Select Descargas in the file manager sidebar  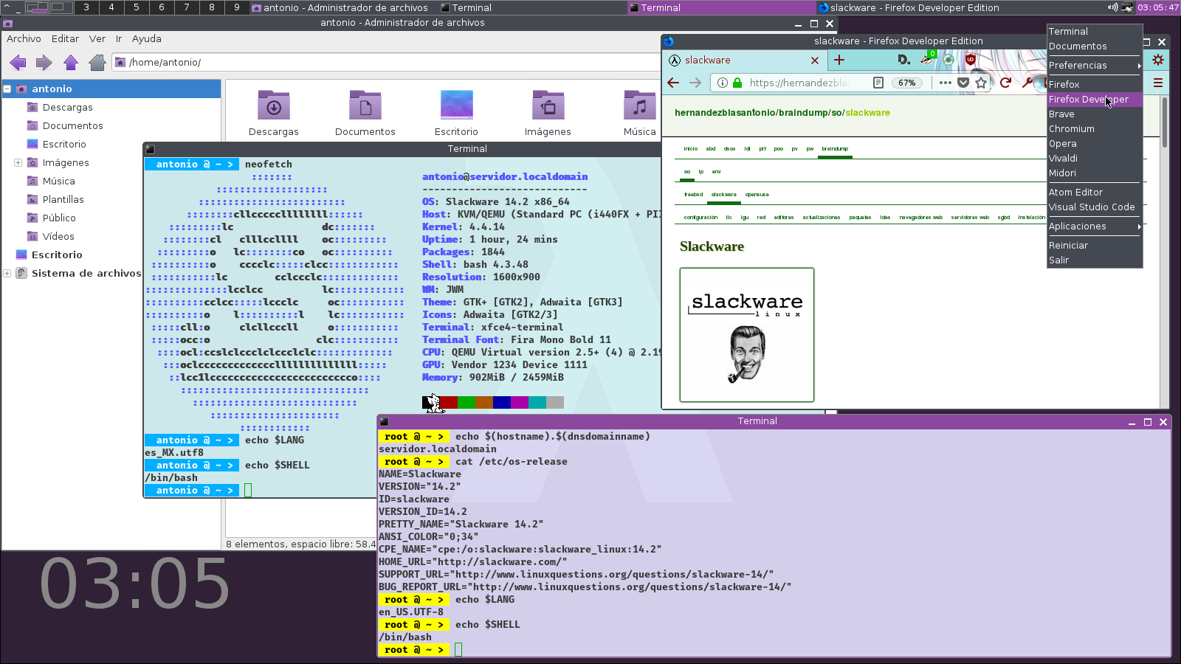click(67, 107)
